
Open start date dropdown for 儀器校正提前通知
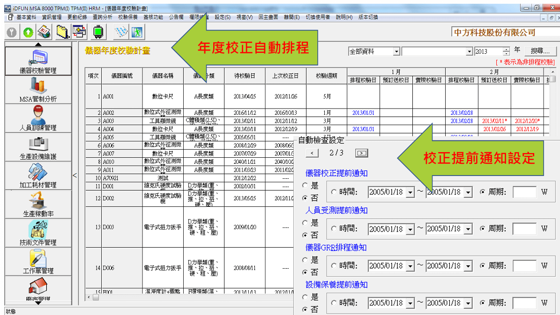[x=411, y=192]
